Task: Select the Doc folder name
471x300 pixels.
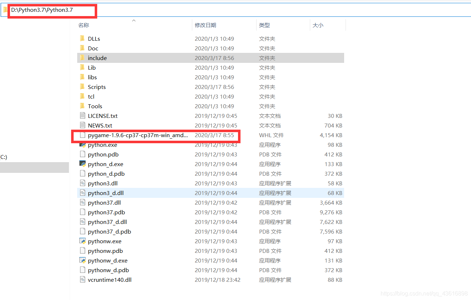Action: [93, 48]
